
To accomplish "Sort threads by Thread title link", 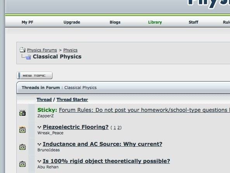I will (44, 99).
